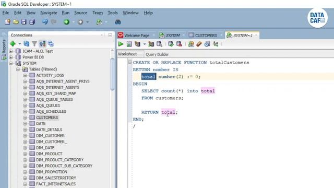Expand the Power BI DB connection

11,57
